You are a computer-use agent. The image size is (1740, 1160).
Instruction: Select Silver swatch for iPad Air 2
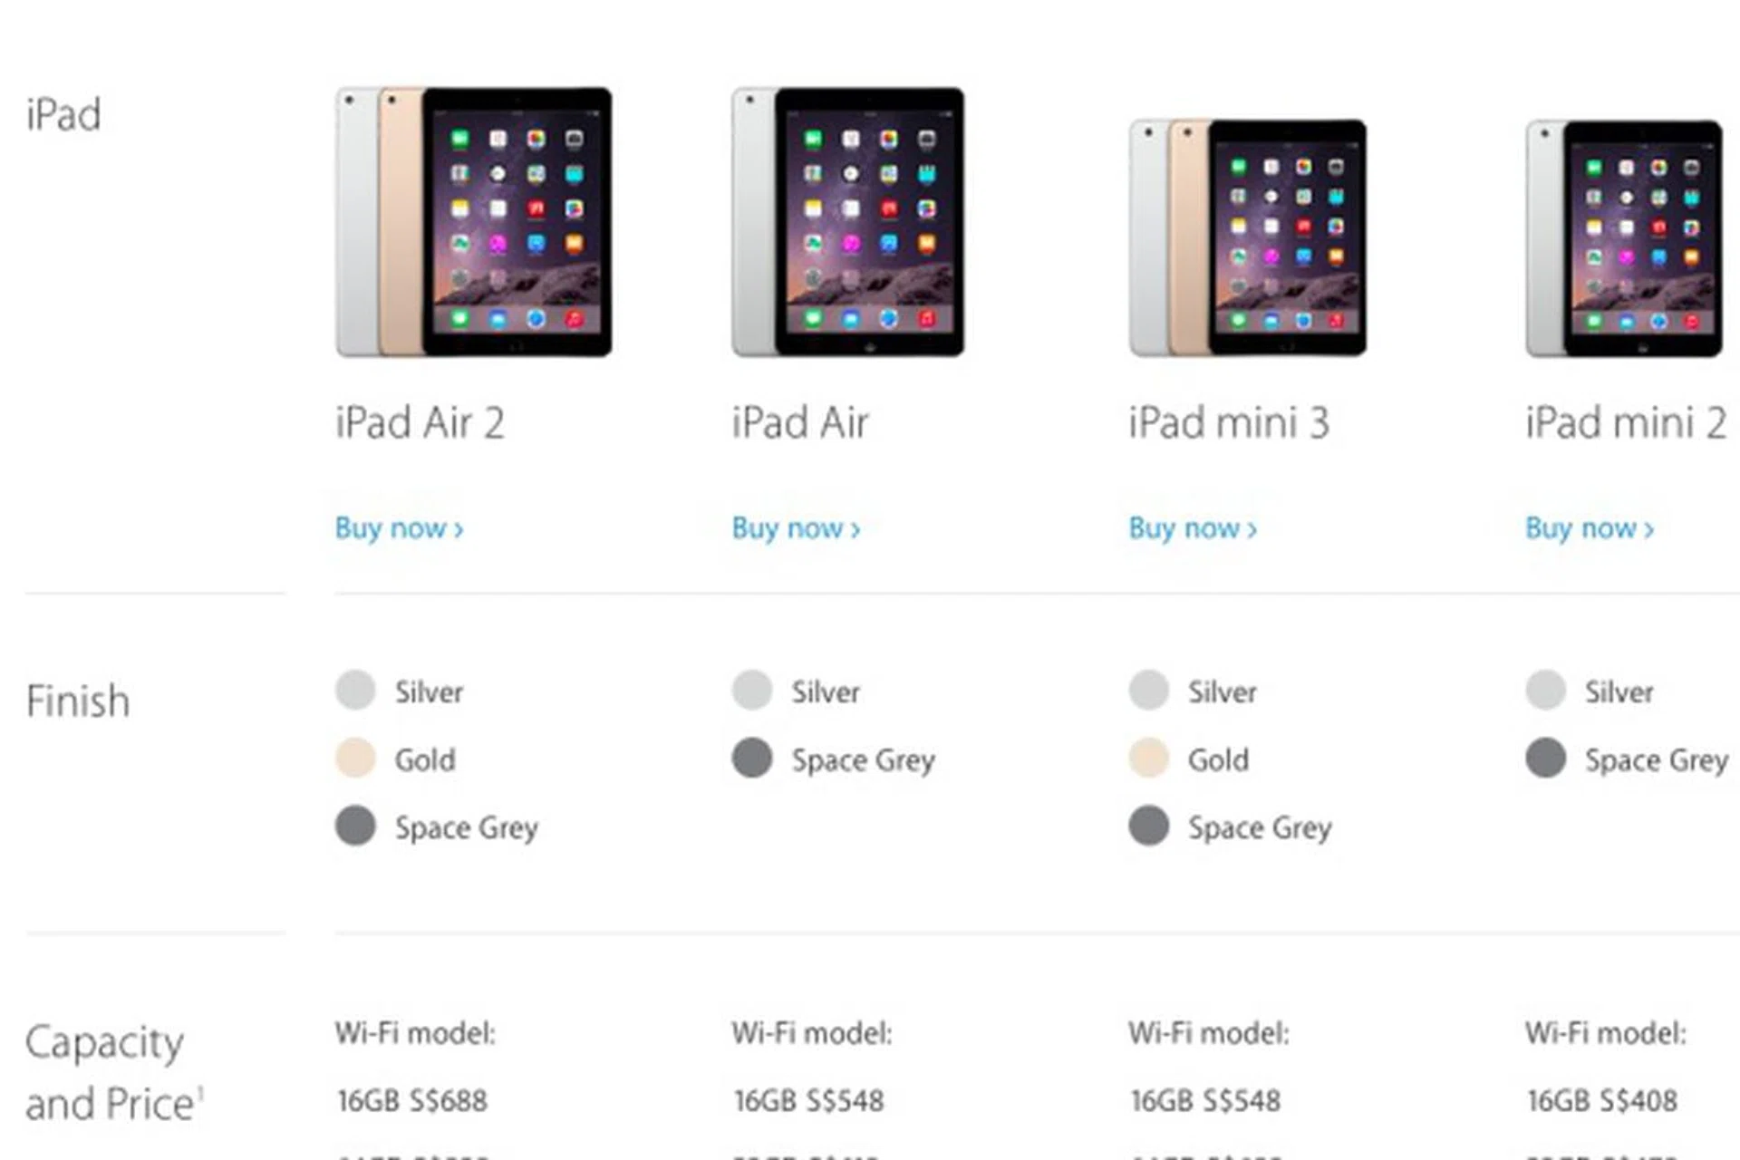pos(355,691)
